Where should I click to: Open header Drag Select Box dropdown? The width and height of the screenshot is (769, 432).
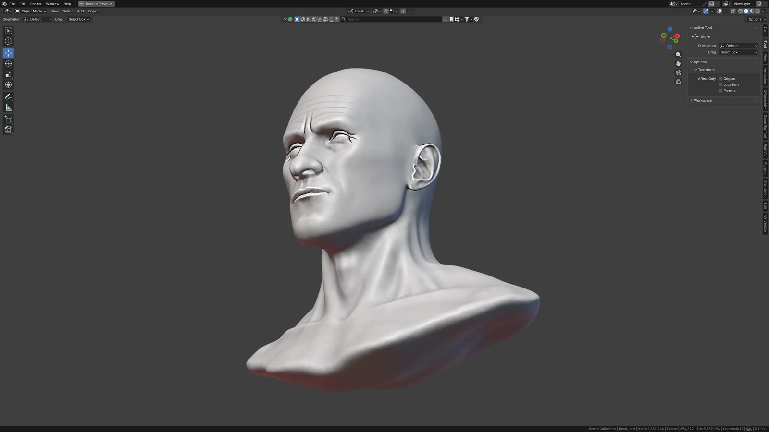(79, 19)
